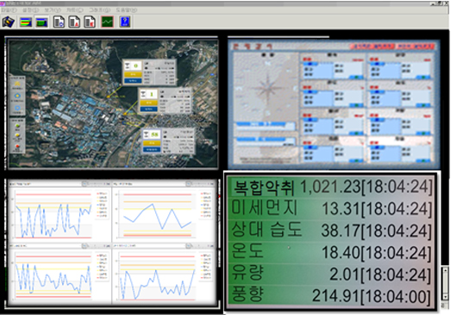Click yellow button in map popup showing 1
The height and width of the screenshot is (315, 451).
[x=148, y=102]
